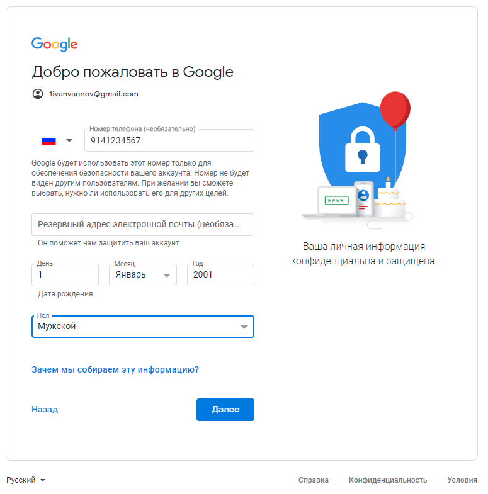Focus the phone number input field
Image resolution: width=488 pixels, height=494 pixels.
click(169, 141)
